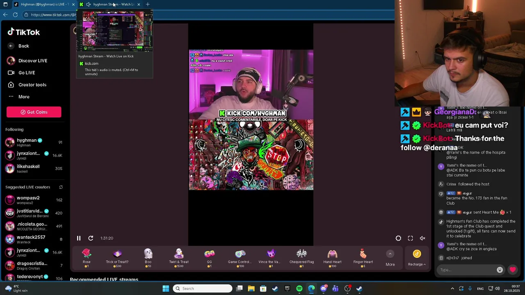Send the Game Controller gift
525x295 pixels.
[x=240, y=258]
